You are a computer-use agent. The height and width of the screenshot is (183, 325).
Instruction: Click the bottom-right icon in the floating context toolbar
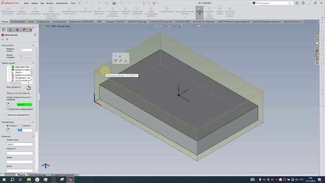(125, 61)
